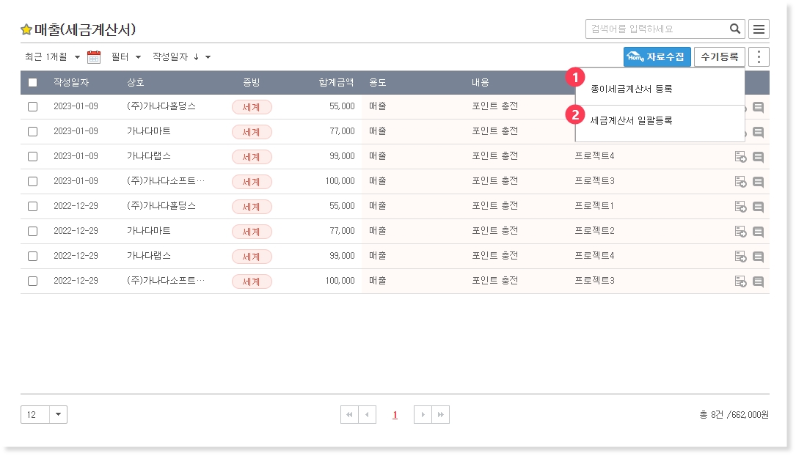
Task: Check the first (주)가나다홀딩스 row checkbox
Action: pyautogui.click(x=32, y=106)
